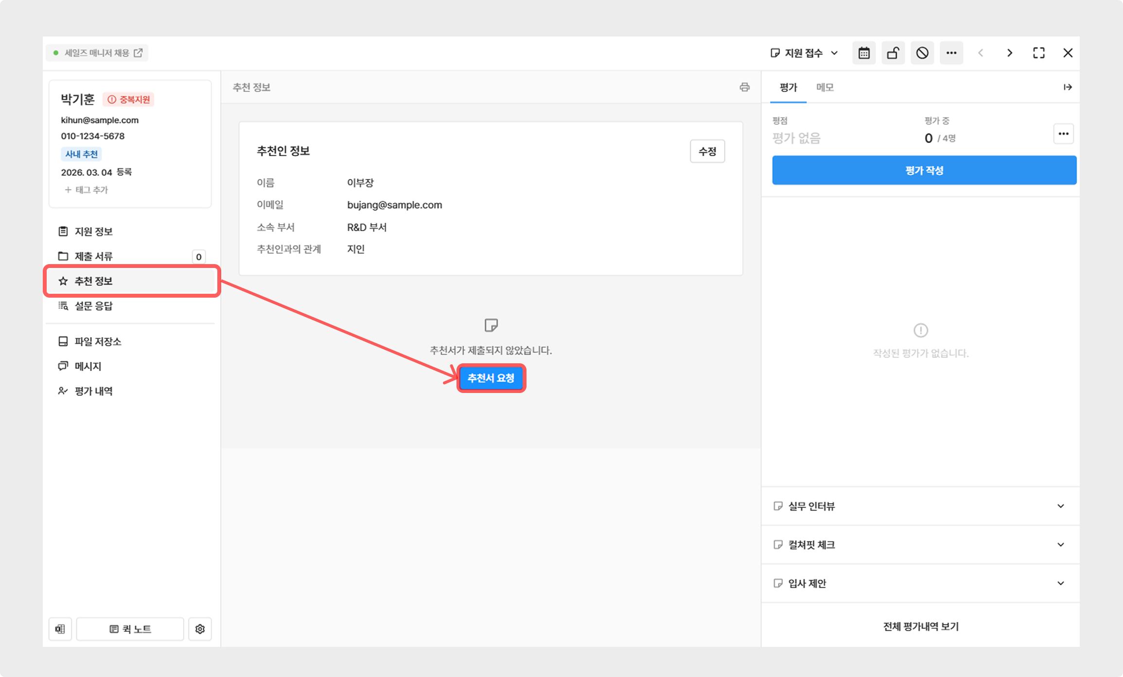
Task: Open 평가 내역 in the sidebar
Action: tap(130, 391)
